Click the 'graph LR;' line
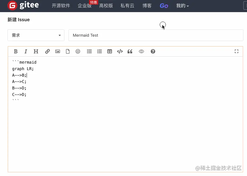Screen dimensions: 247x176 click(23, 69)
